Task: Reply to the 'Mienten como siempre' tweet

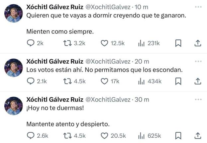Action: [30, 43]
